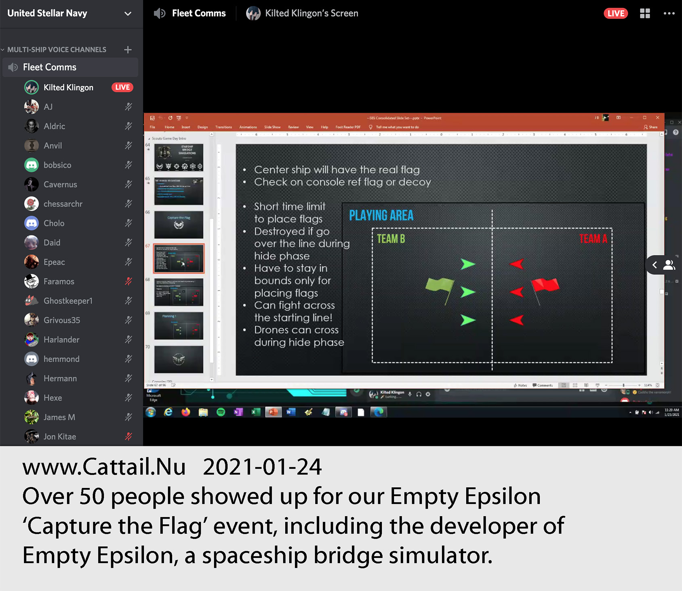Open the more options ellipsis menu
682x591 pixels.
click(x=669, y=13)
